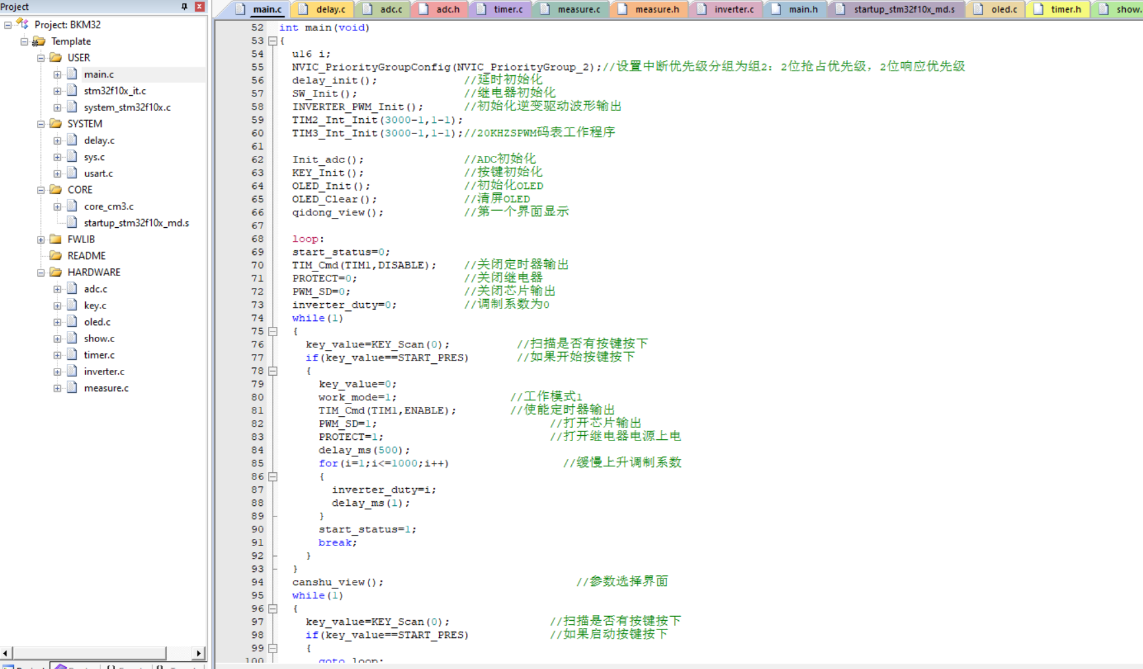Viewport: 1143px width, 669px height.
Task: Click the file icon on the oled.c tab
Action: (x=979, y=9)
